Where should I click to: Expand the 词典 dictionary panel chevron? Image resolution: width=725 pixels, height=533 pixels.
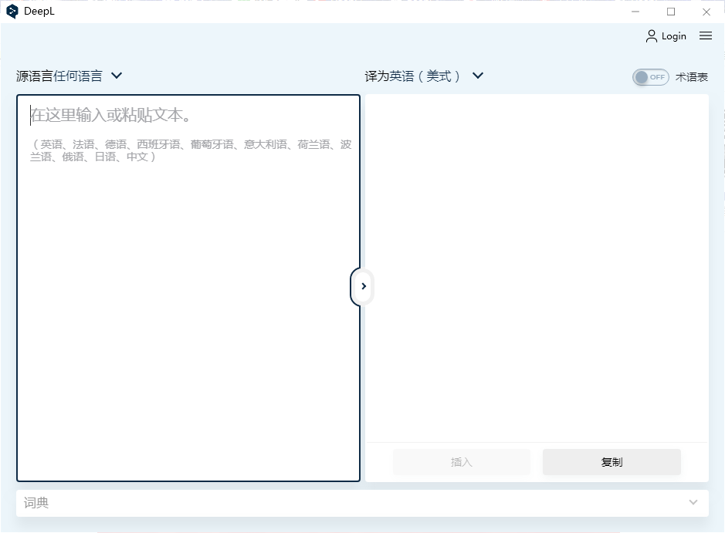click(693, 502)
